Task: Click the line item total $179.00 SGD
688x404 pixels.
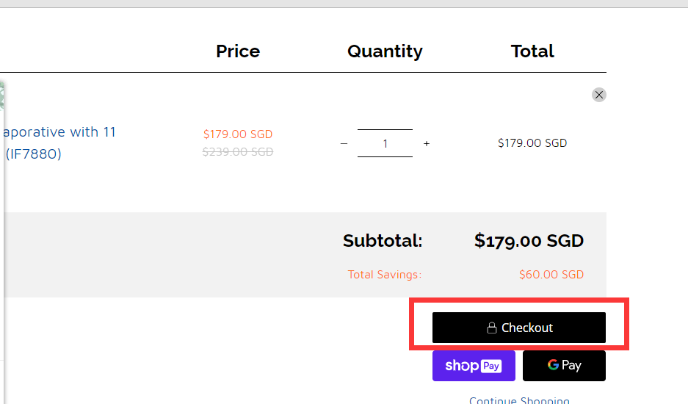Action: pyautogui.click(x=532, y=143)
